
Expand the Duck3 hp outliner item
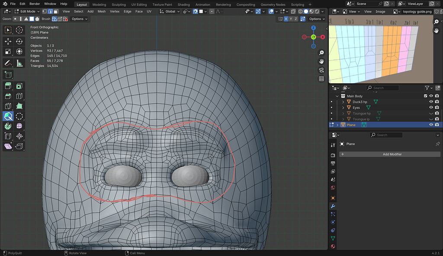click(343, 101)
